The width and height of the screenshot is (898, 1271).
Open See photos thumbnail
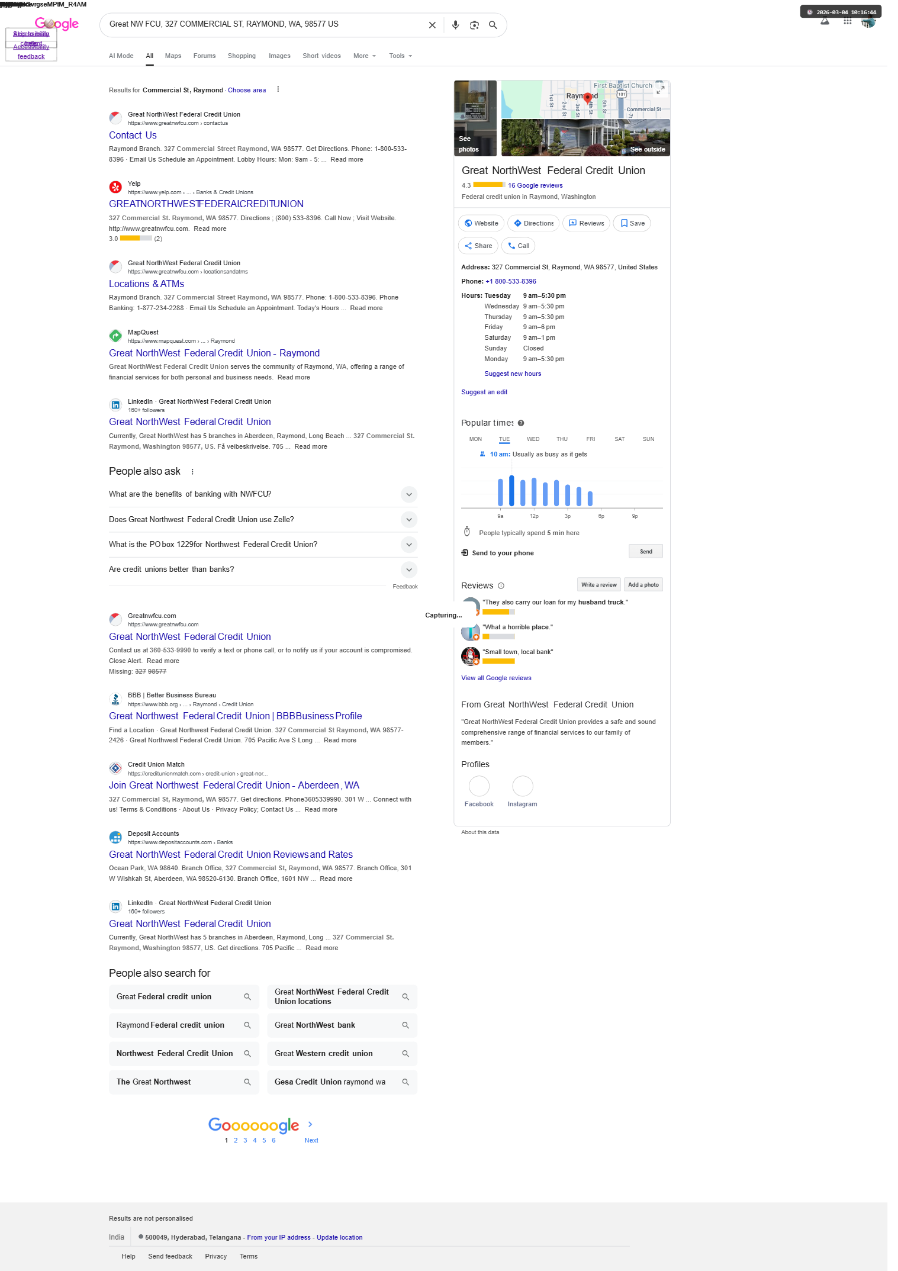[475, 118]
